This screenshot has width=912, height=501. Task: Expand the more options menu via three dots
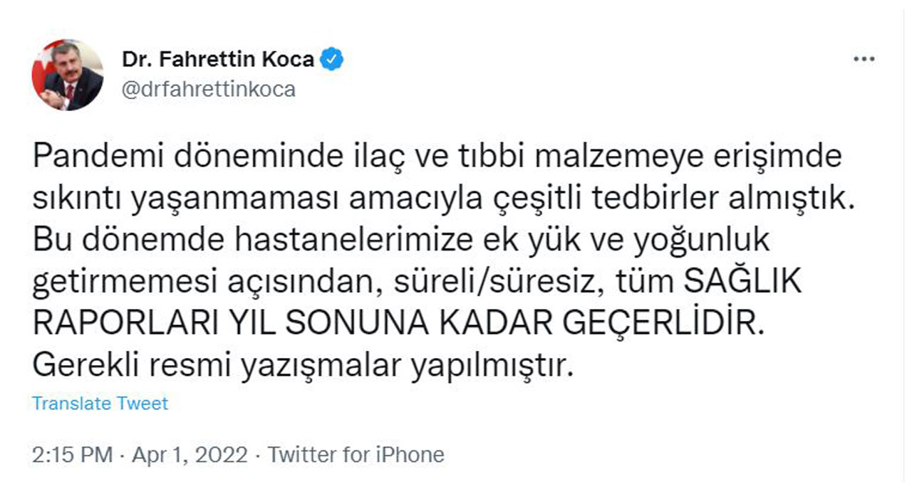tap(864, 58)
